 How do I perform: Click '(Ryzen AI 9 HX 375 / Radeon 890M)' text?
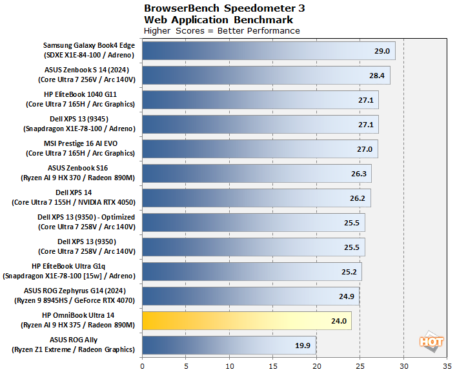(x=77, y=325)
